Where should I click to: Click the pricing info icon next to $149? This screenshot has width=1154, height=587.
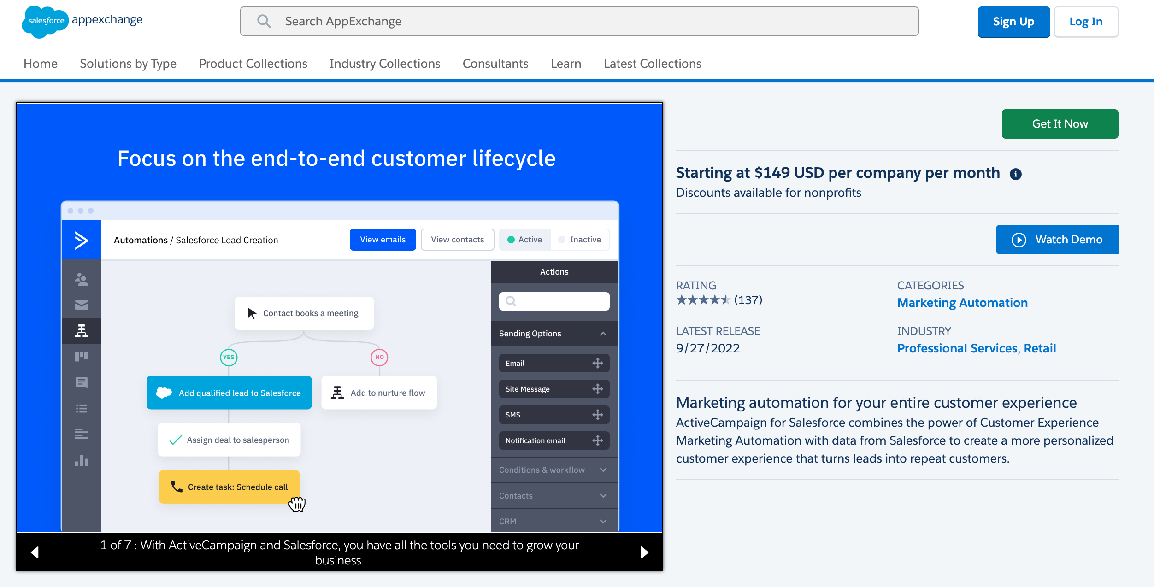click(1015, 174)
